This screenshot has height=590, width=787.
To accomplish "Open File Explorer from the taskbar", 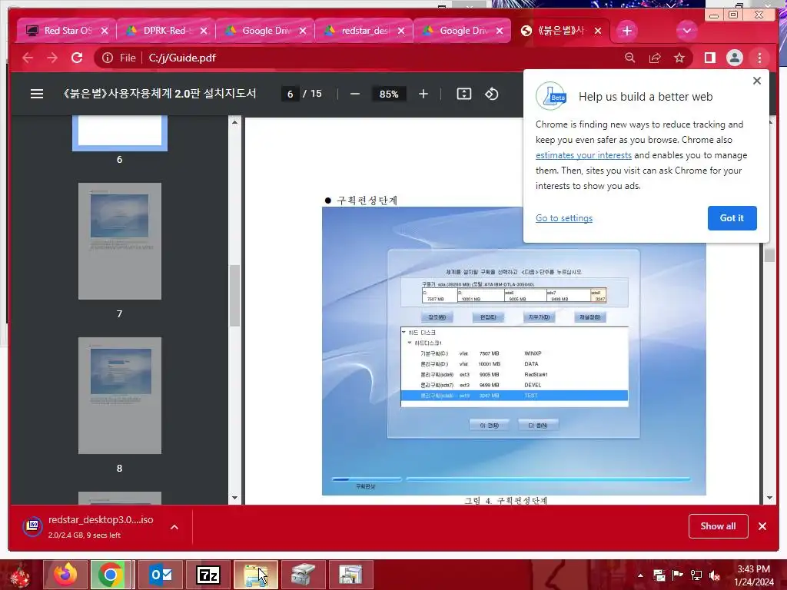I will pos(255,575).
